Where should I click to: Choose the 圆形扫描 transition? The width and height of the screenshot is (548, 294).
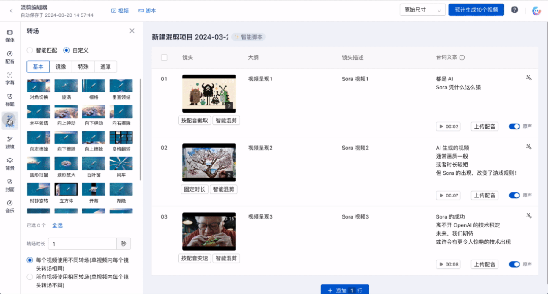39,167
